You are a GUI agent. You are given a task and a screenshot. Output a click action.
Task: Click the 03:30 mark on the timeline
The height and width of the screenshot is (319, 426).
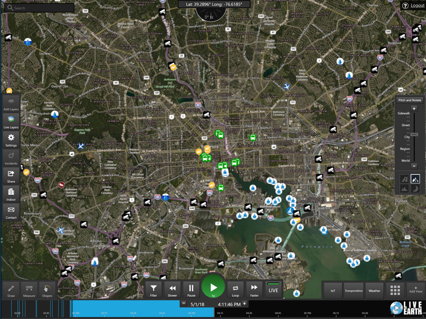pos(133,313)
